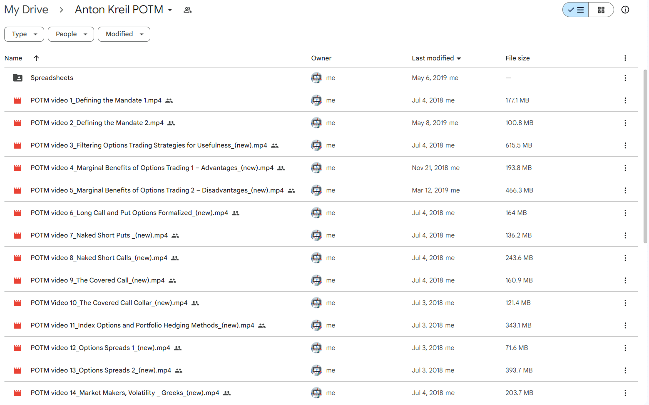Click shared icon next to POTM video 4 filename

point(281,168)
